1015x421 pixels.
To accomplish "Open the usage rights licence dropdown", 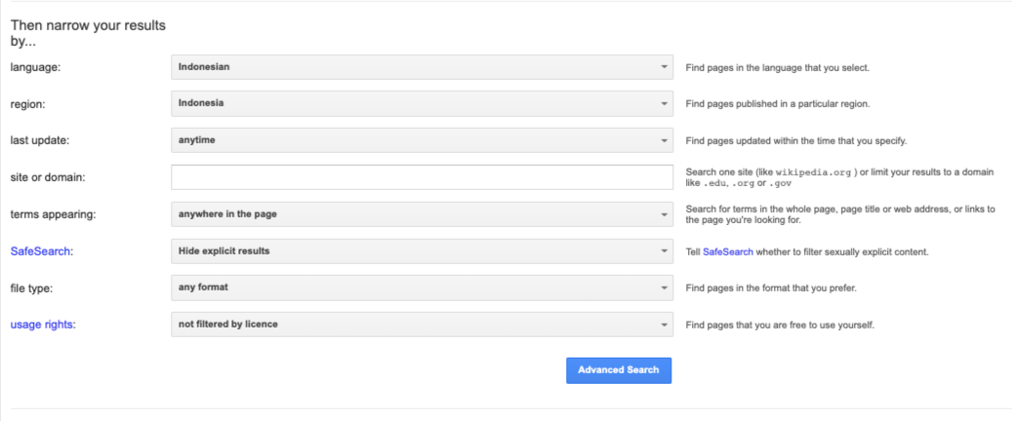I will pos(422,324).
